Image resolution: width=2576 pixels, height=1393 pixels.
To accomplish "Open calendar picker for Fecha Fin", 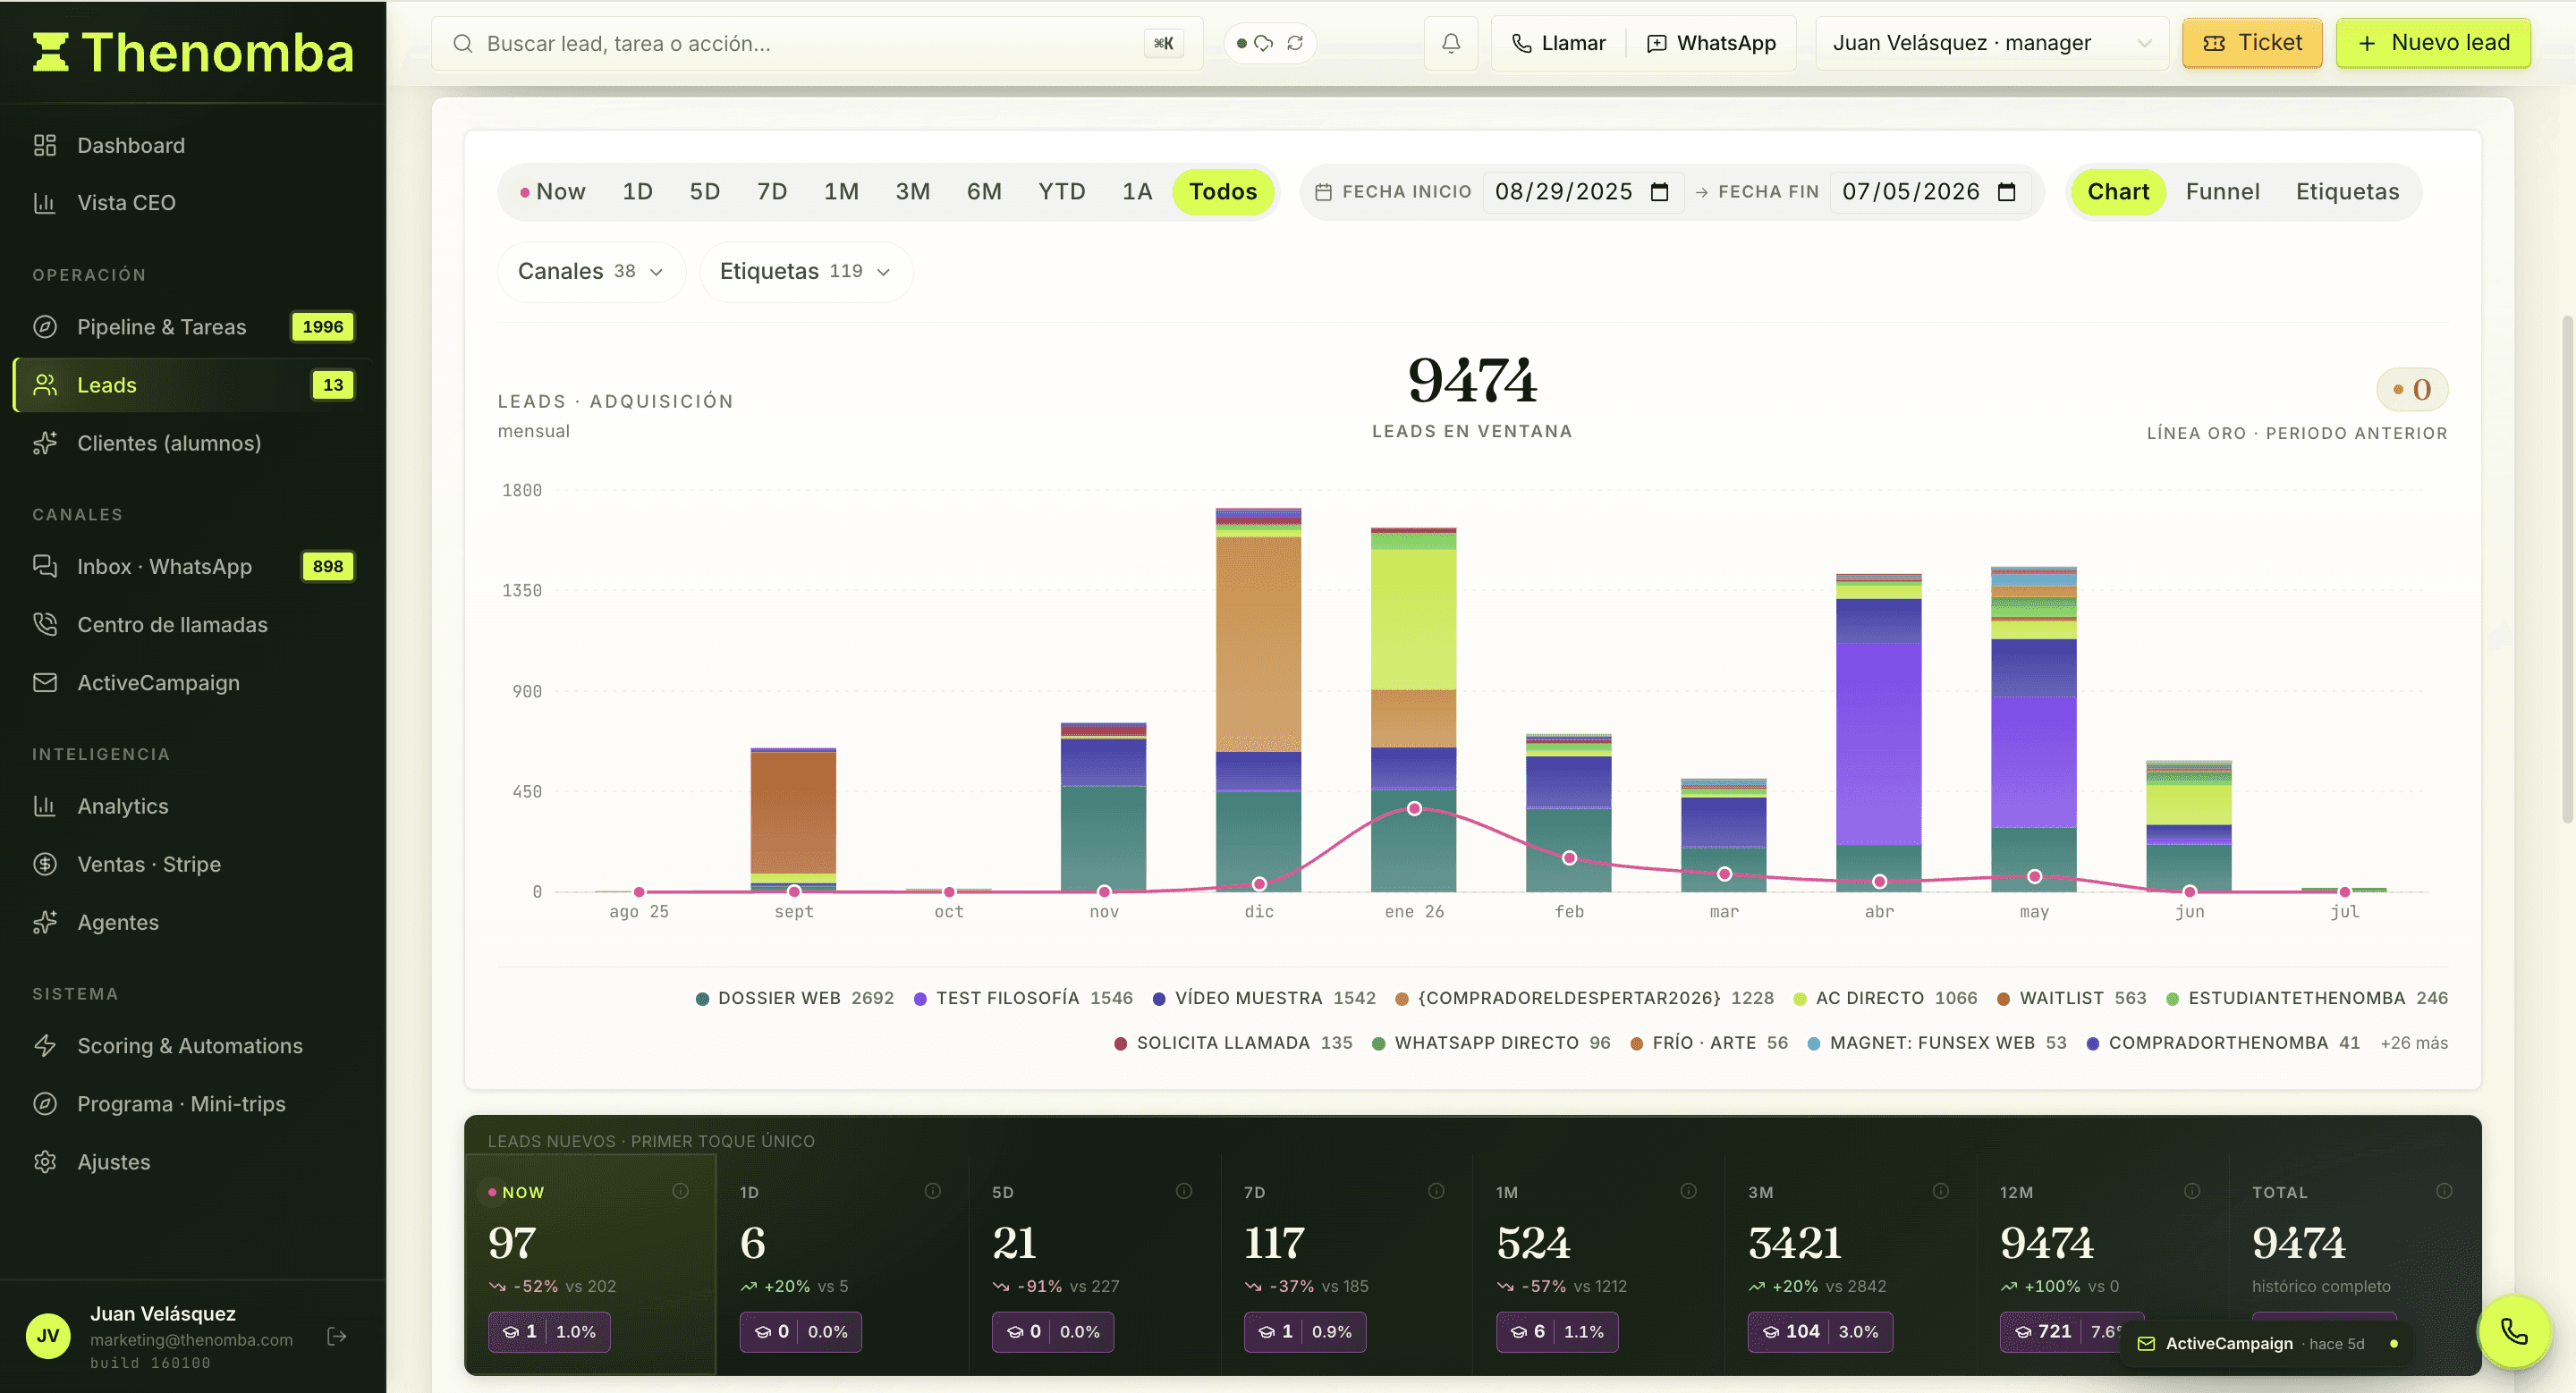I will pos(2007,192).
